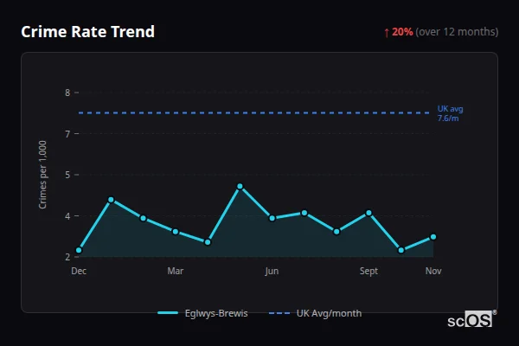Toggle the Eglwys-Brewis legend entry
Viewport: 519px width, 346px height.
pyautogui.click(x=202, y=313)
